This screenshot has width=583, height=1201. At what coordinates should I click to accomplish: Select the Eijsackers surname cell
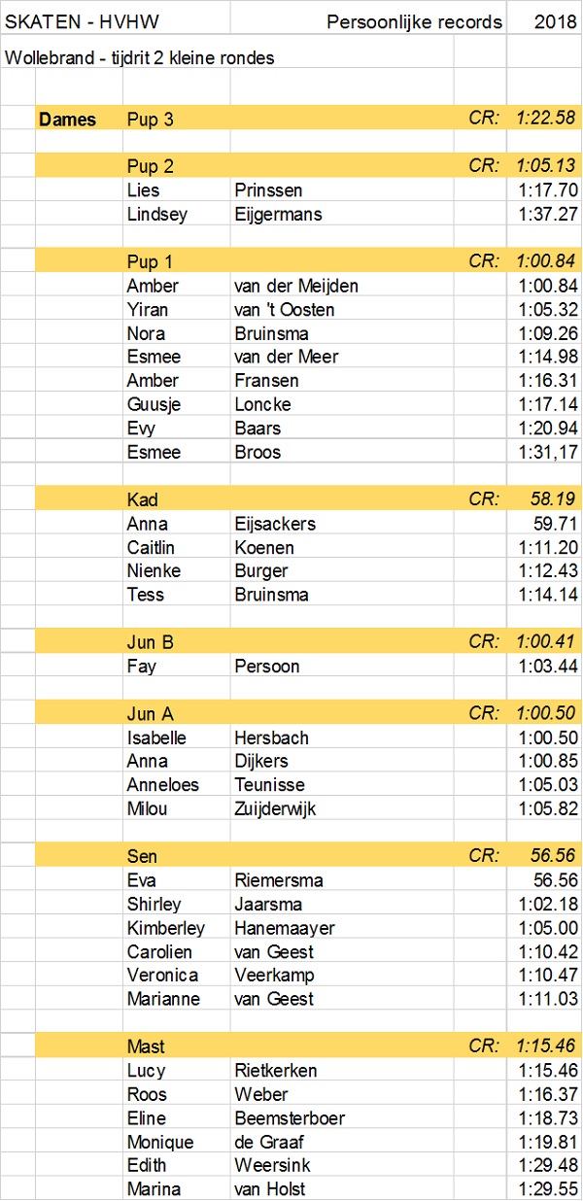275,524
